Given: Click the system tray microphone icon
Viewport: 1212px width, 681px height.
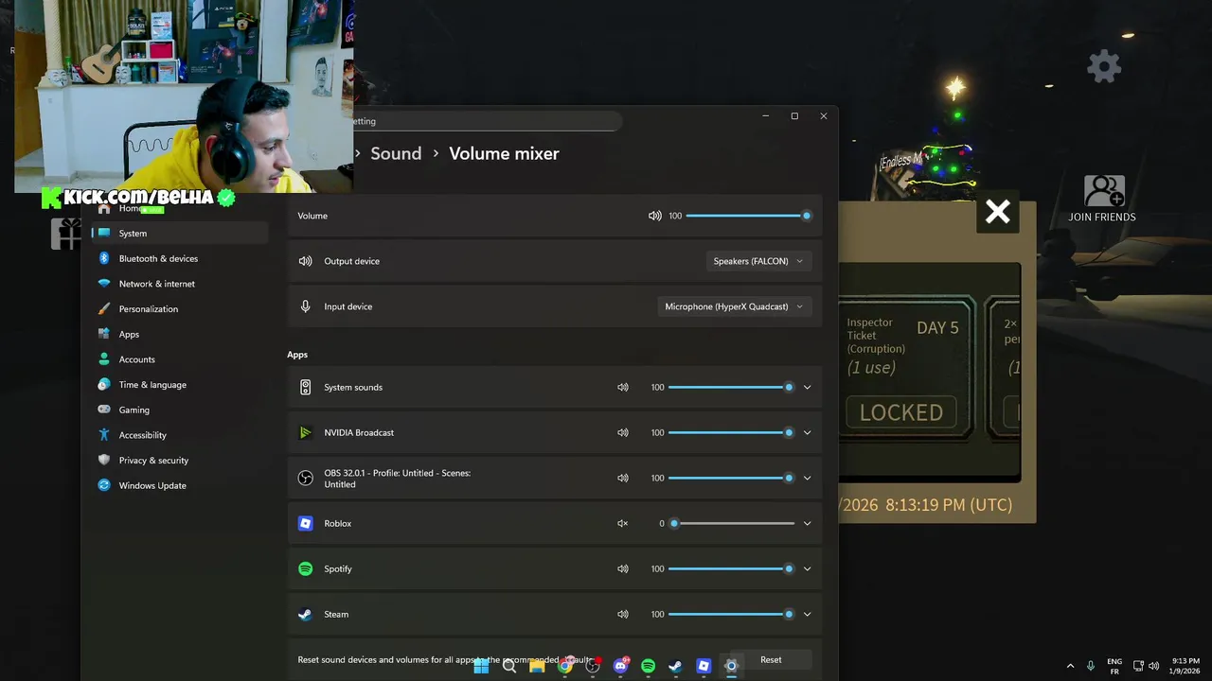Looking at the screenshot, I should 1091,666.
